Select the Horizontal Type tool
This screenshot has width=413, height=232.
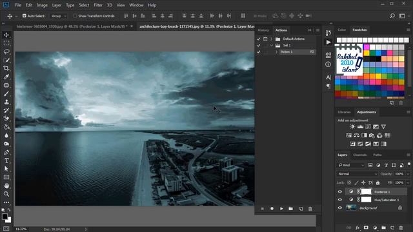click(6, 160)
